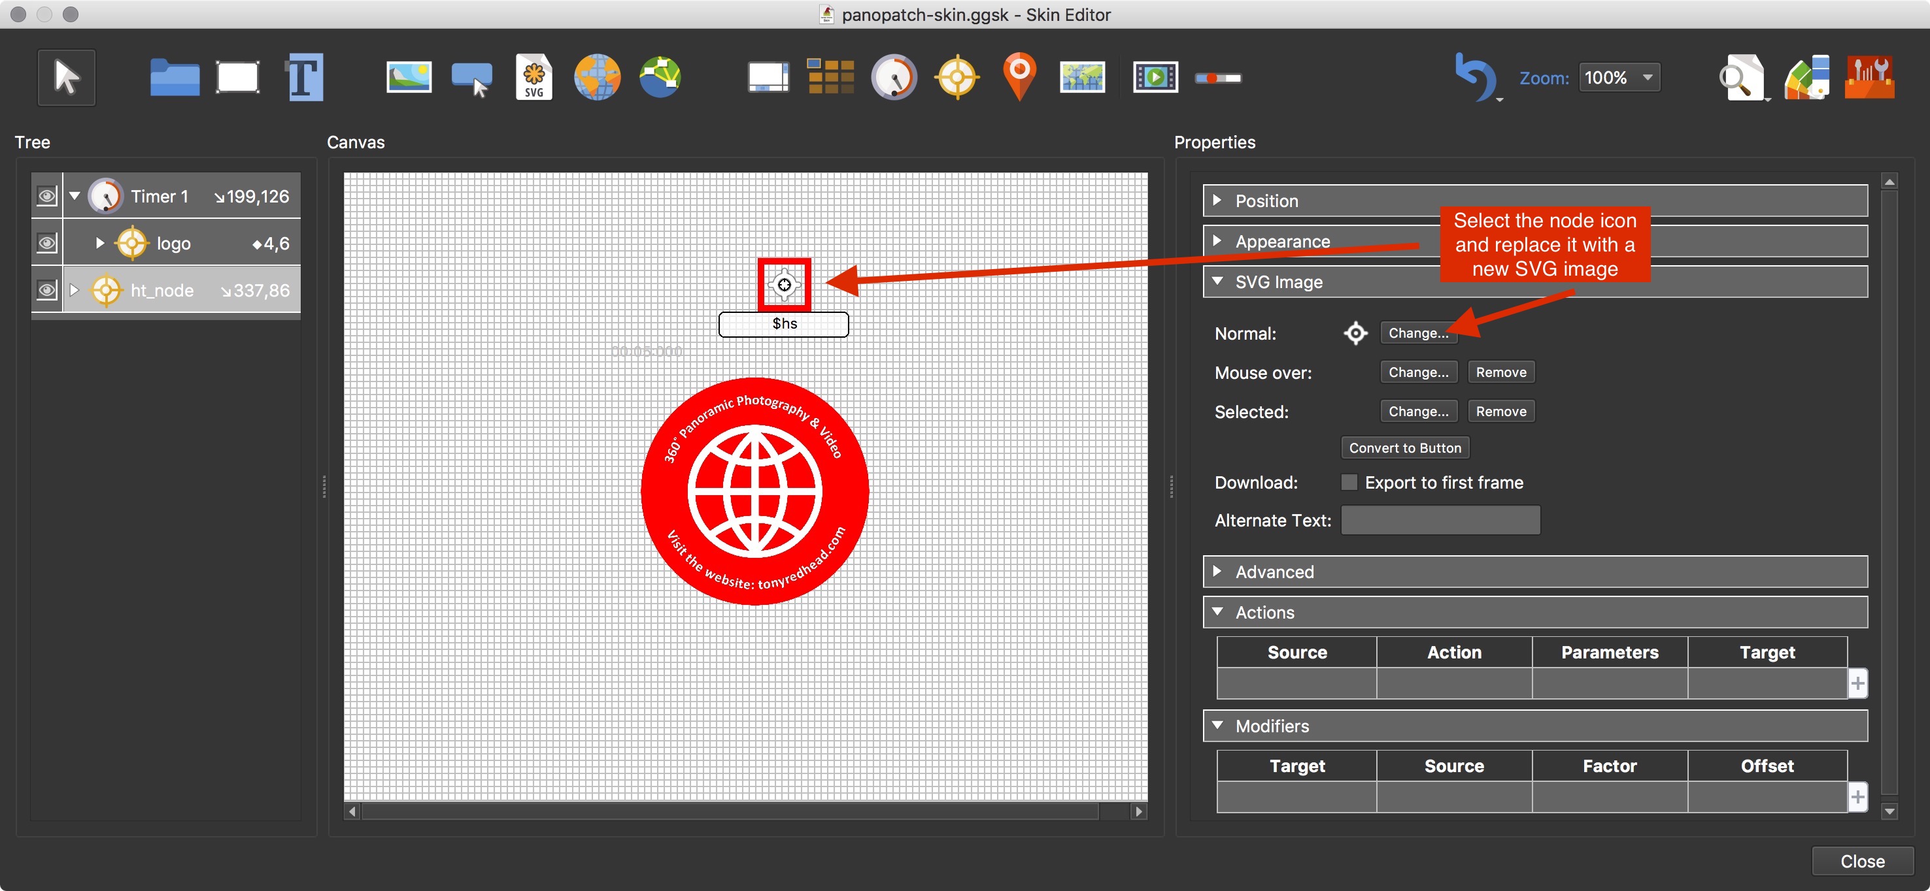
Task: Expand the ht_node tree node
Action: pos(74,290)
